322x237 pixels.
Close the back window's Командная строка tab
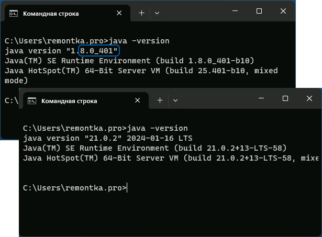click(119, 13)
